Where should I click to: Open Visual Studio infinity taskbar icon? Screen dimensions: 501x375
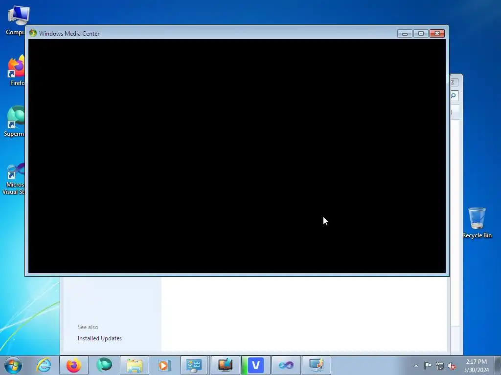tap(286, 365)
